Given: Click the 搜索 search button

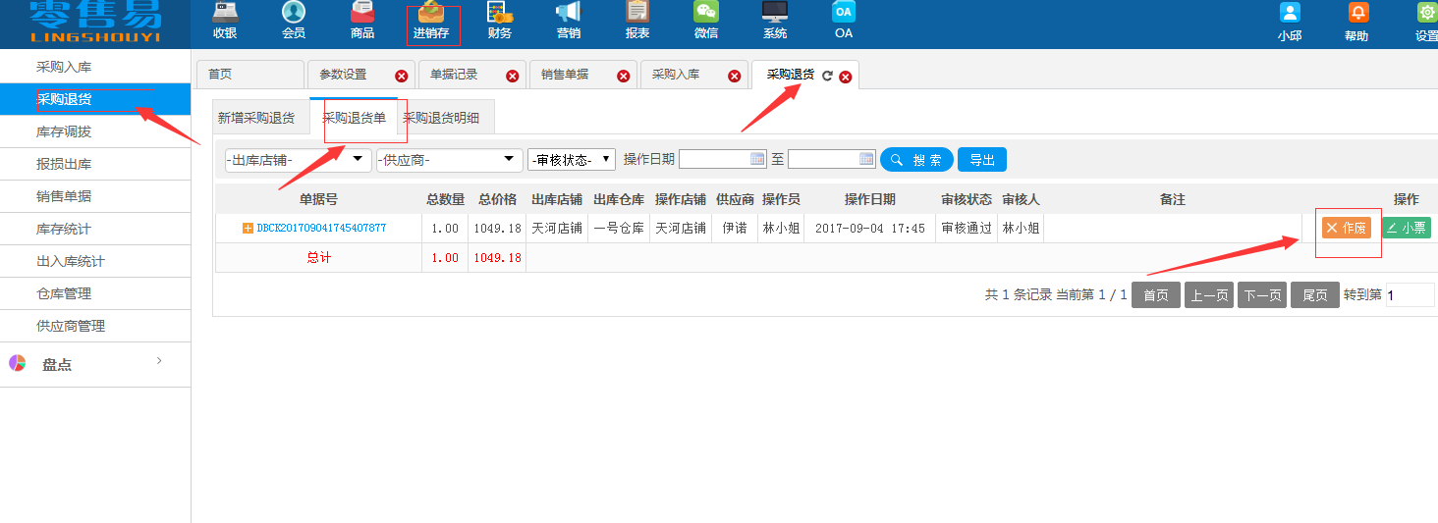Looking at the screenshot, I should click(x=916, y=160).
